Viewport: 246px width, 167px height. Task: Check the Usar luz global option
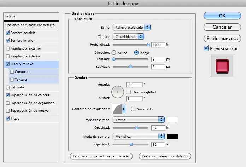tap(129, 92)
